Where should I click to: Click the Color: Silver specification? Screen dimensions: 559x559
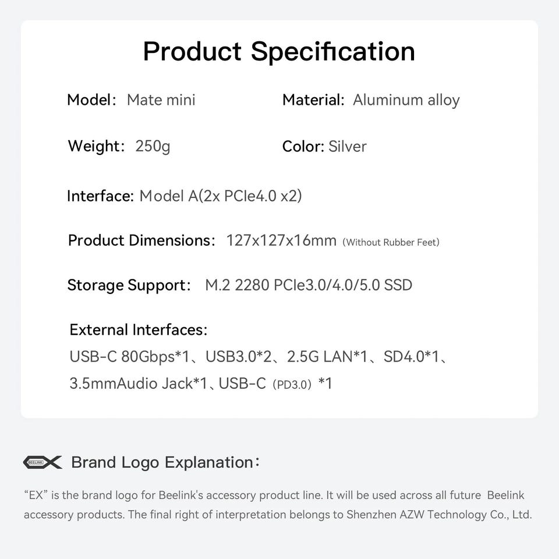click(324, 147)
